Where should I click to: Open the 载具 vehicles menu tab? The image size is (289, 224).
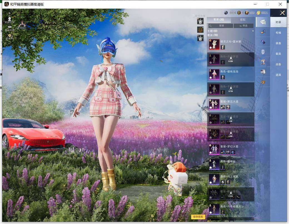pyautogui.click(x=278, y=54)
